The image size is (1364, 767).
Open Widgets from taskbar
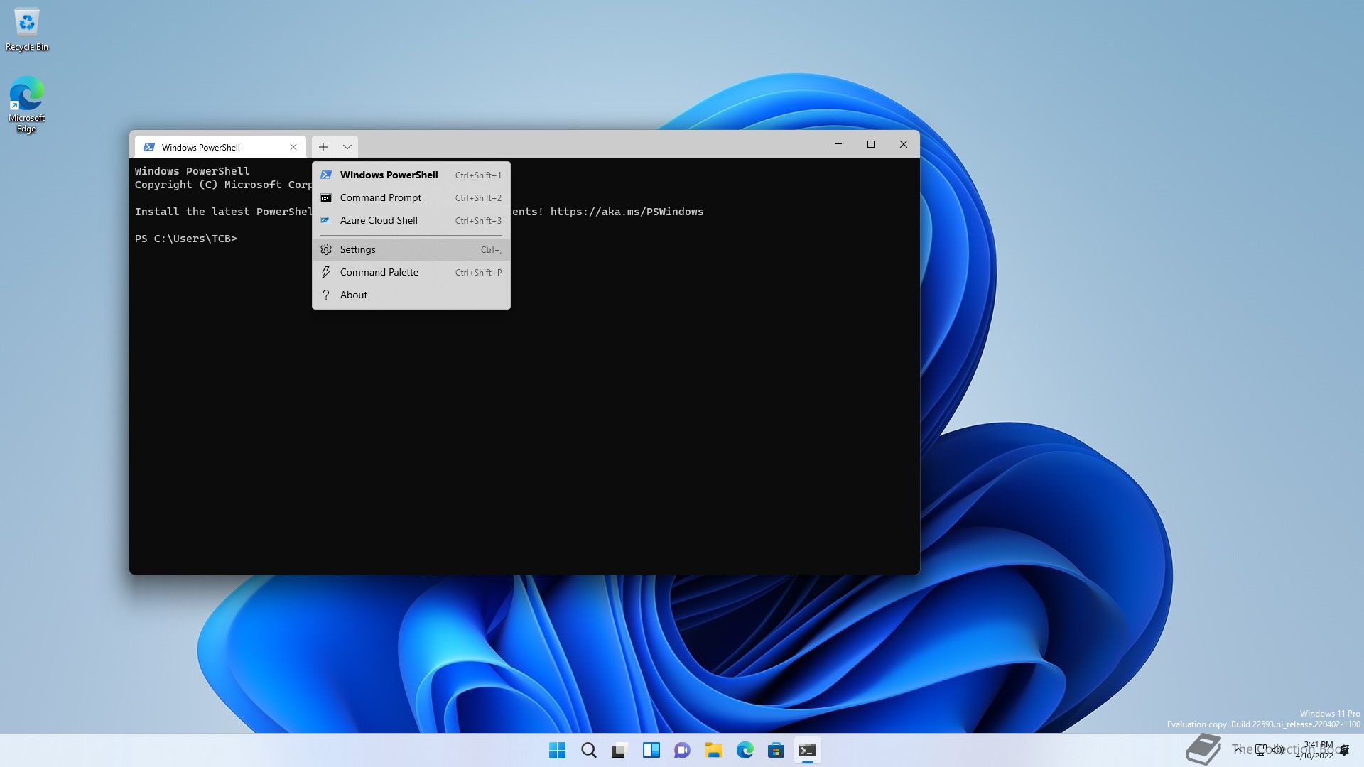tap(651, 750)
